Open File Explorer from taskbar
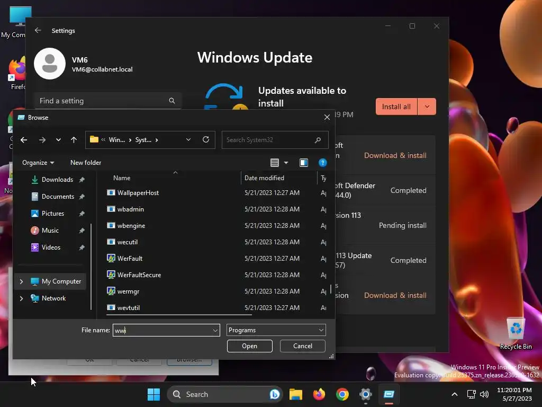542x407 pixels. [296, 394]
